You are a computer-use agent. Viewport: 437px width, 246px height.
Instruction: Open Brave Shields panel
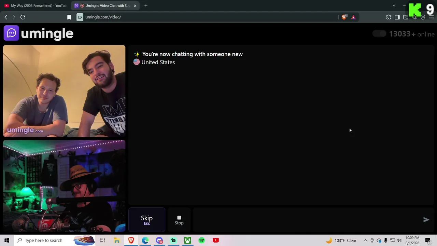(344, 17)
